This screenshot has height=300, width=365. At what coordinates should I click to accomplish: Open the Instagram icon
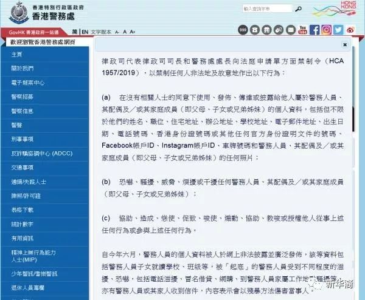(327, 30)
